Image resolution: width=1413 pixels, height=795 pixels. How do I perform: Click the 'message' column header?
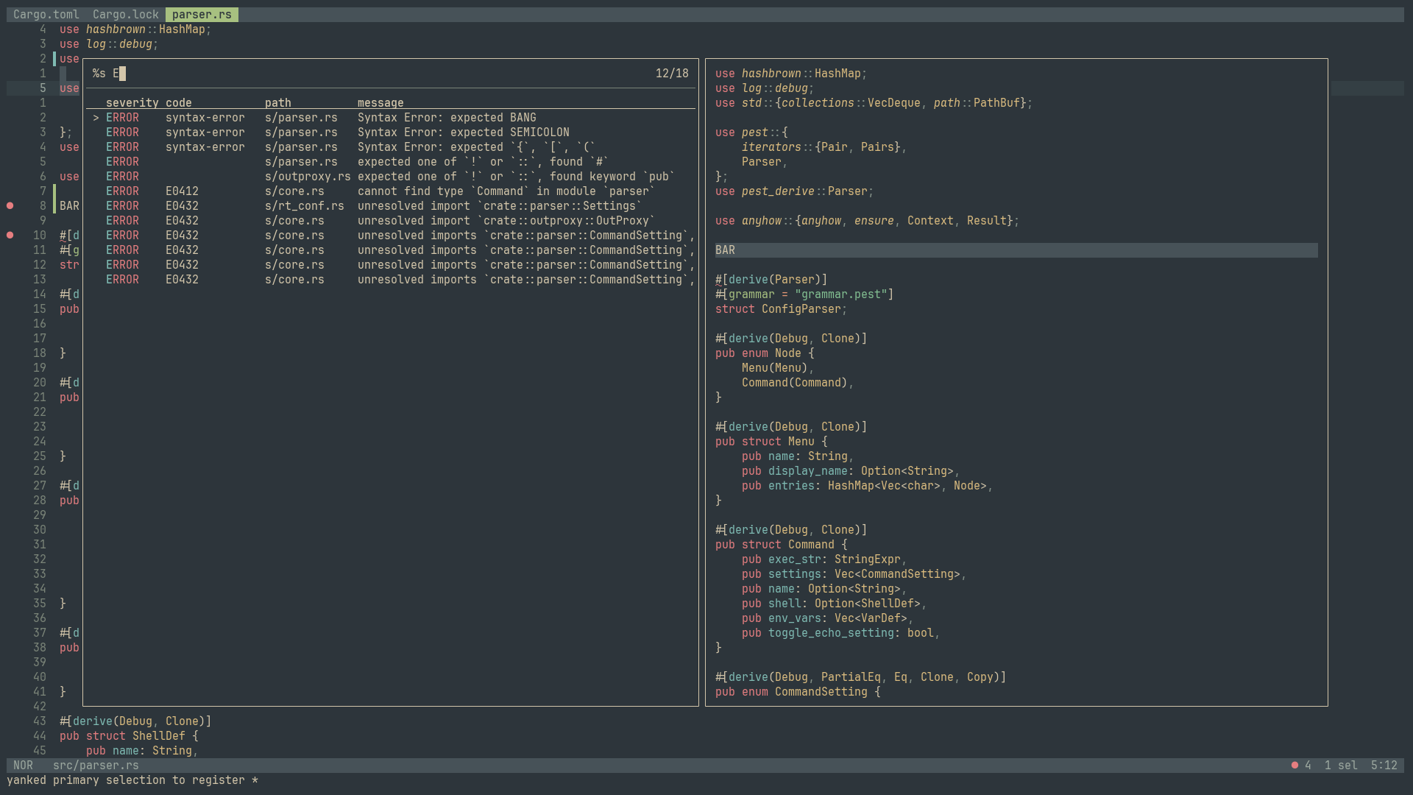(x=380, y=103)
